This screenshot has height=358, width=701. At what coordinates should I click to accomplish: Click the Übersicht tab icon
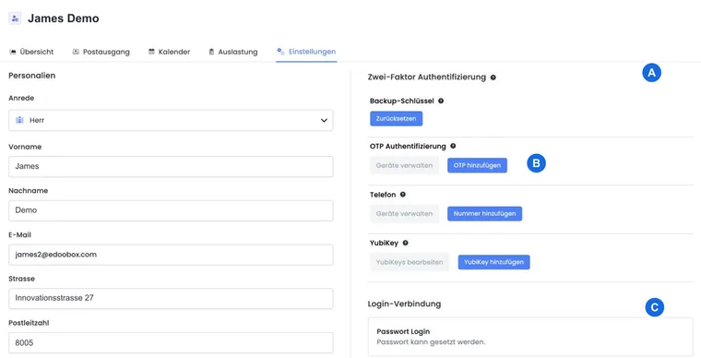(13, 52)
